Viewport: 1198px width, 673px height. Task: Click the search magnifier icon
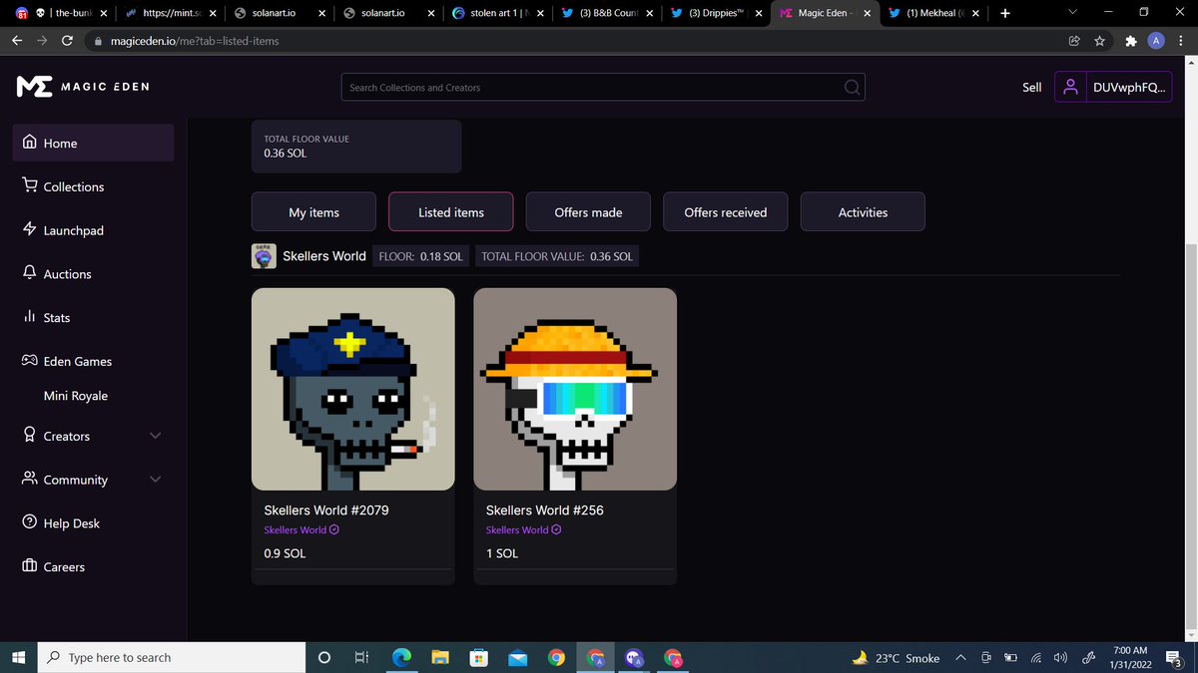852,87
